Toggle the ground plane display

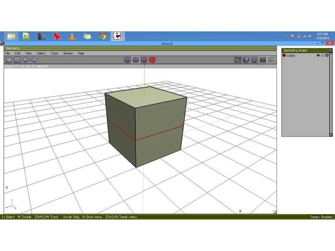pos(263,60)
